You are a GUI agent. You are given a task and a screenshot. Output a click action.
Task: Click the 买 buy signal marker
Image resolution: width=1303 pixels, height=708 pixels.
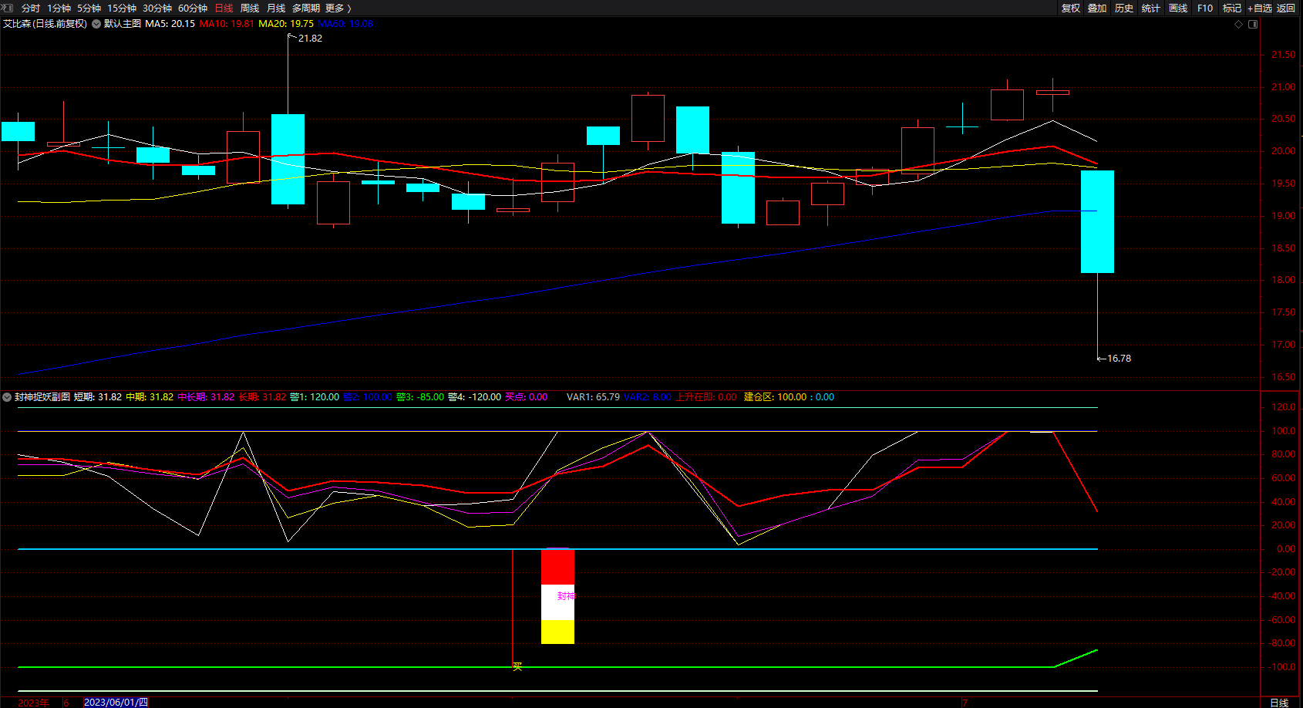(x=517, y=666)
